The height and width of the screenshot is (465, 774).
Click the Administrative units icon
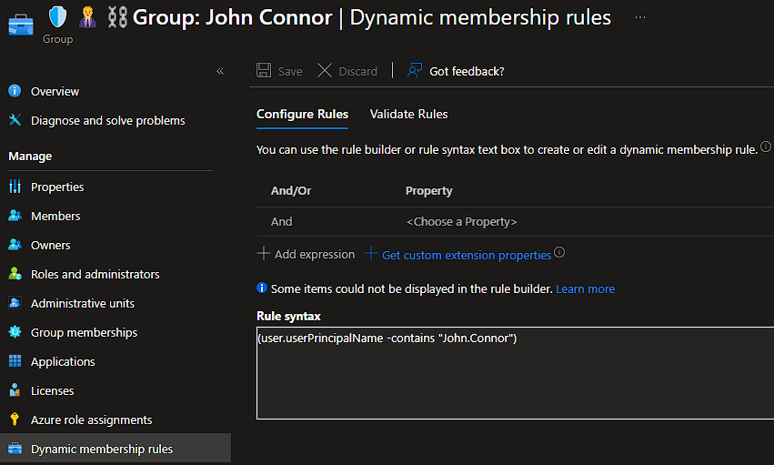click(x=15, y=303)
